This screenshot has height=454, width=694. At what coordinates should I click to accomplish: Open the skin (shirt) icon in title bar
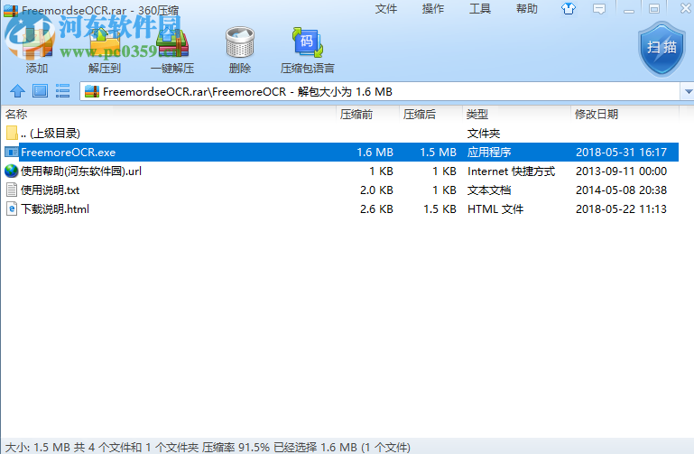point(569,8)
